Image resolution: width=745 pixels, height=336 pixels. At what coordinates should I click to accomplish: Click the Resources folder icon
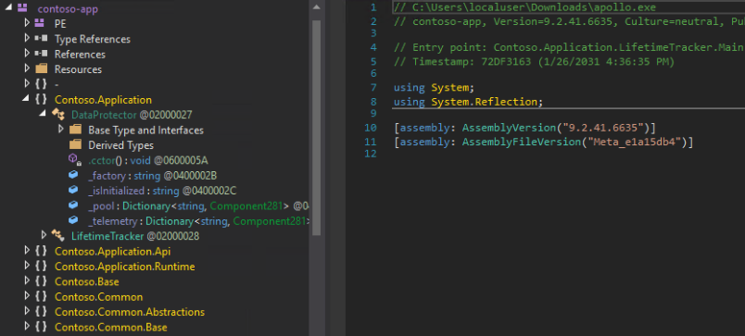[42, 68]
